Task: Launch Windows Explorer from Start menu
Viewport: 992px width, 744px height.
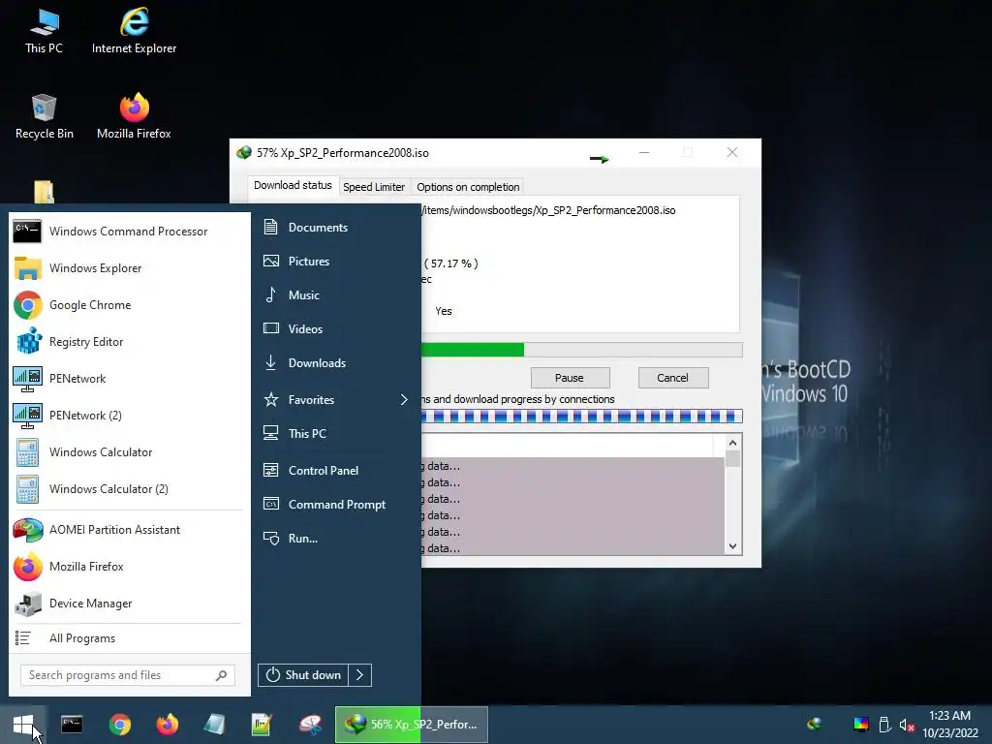Action: point(129,268)
